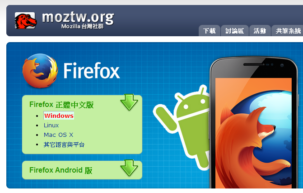Open the 下載 tab
303x193 pixels.
click(x=209, y=31)
